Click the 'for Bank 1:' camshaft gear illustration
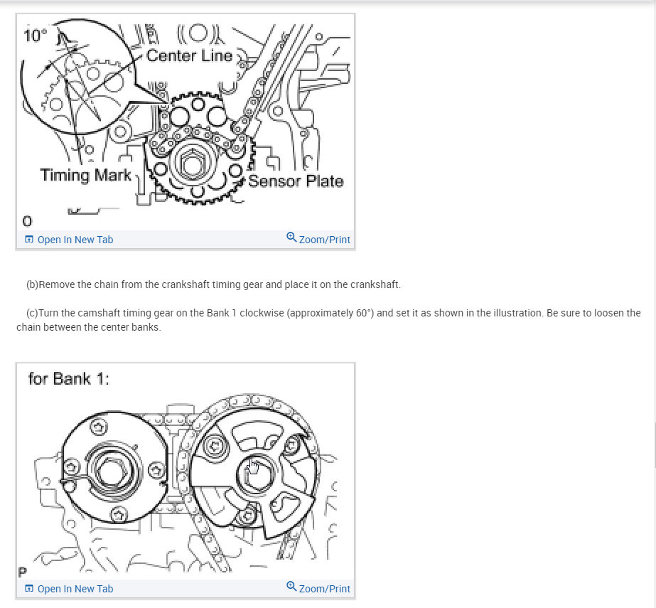 [x=185, y=471]
